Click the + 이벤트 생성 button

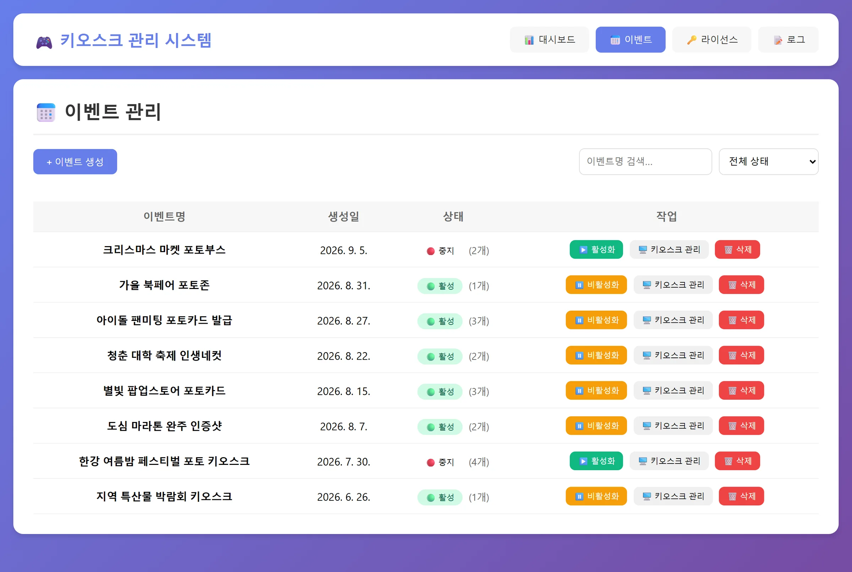(75, 162)
